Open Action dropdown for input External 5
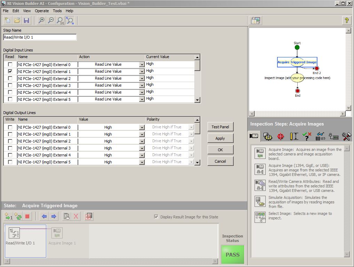Viewport: 354px width, 267px height. tap(142, 99)
